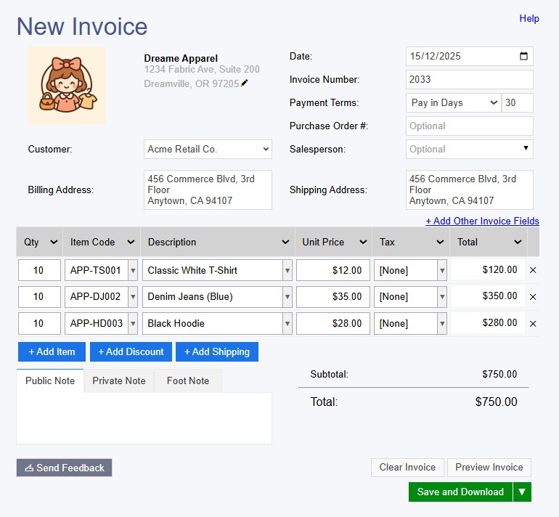Screen dimensions: 559x517
Task: Click the quantity field in the APP-HD003 row
Action: click(39, 324)
